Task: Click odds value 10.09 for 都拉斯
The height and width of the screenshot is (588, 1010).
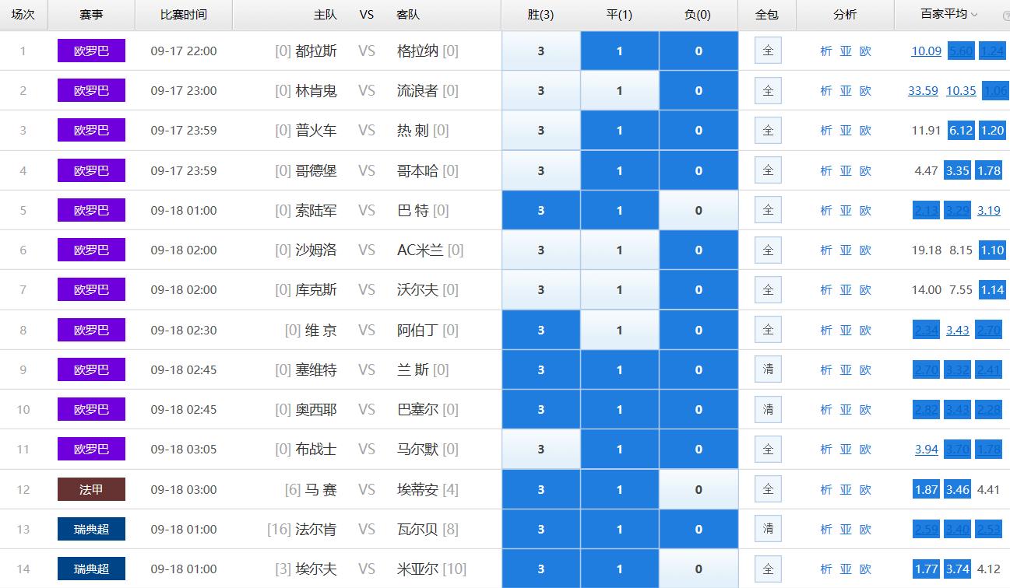Action: (926, 51)
